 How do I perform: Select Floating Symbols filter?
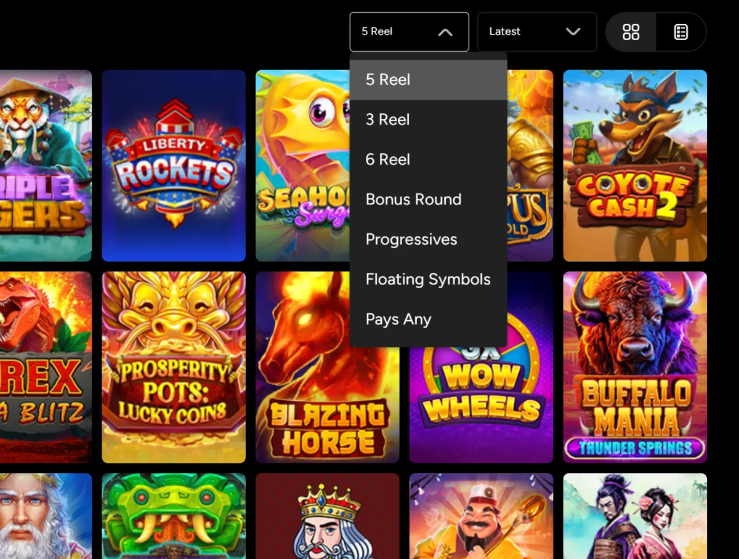point(428,279)
